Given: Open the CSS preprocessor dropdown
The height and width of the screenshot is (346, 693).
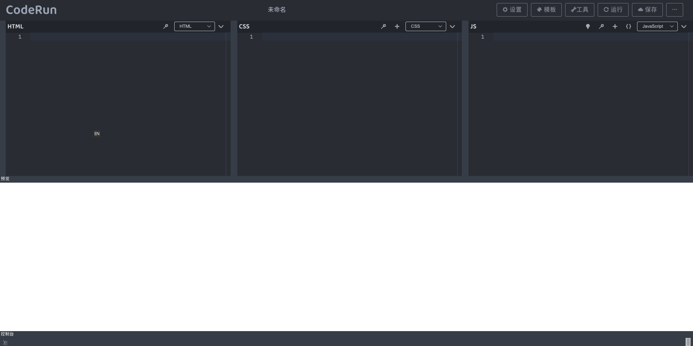Looking at the screenshot, I should pyautogui.click(x=425, y=26).
